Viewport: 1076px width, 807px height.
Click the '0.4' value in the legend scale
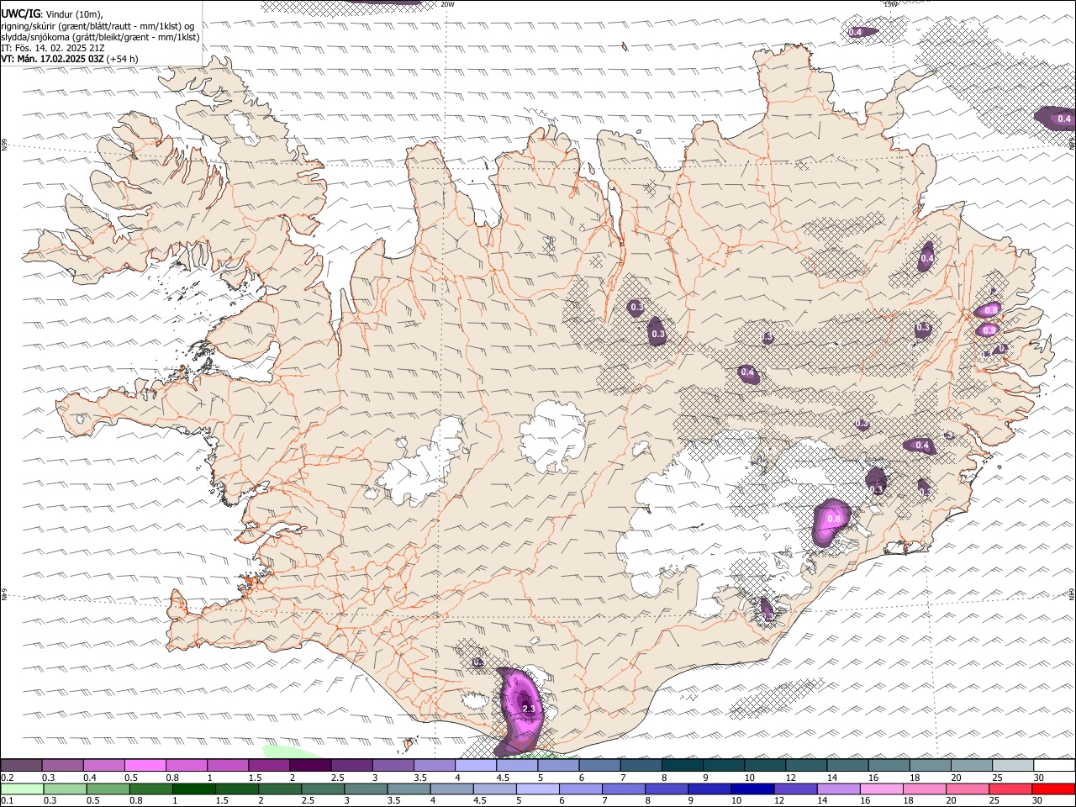click(90, 778)
